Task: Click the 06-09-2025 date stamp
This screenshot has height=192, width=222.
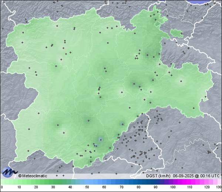Action: tap(182, 176)
